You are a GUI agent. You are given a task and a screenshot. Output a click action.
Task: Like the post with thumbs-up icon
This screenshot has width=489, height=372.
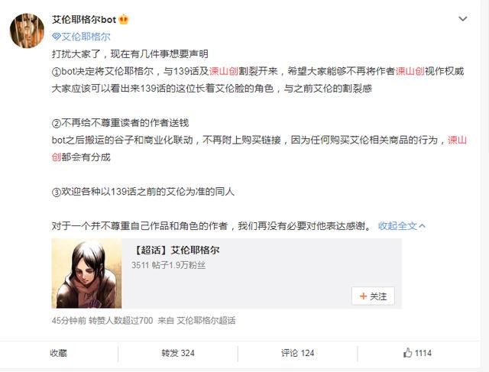tap(407, 353)
